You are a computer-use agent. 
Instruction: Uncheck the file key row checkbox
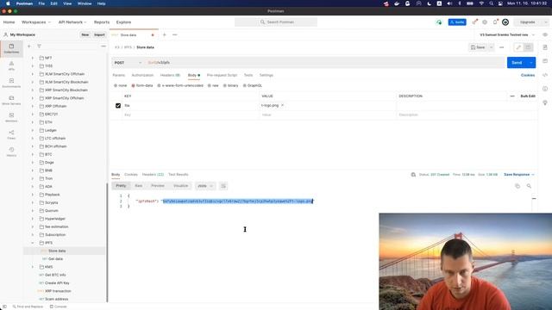pyautogui.click(x=118, y=105)
